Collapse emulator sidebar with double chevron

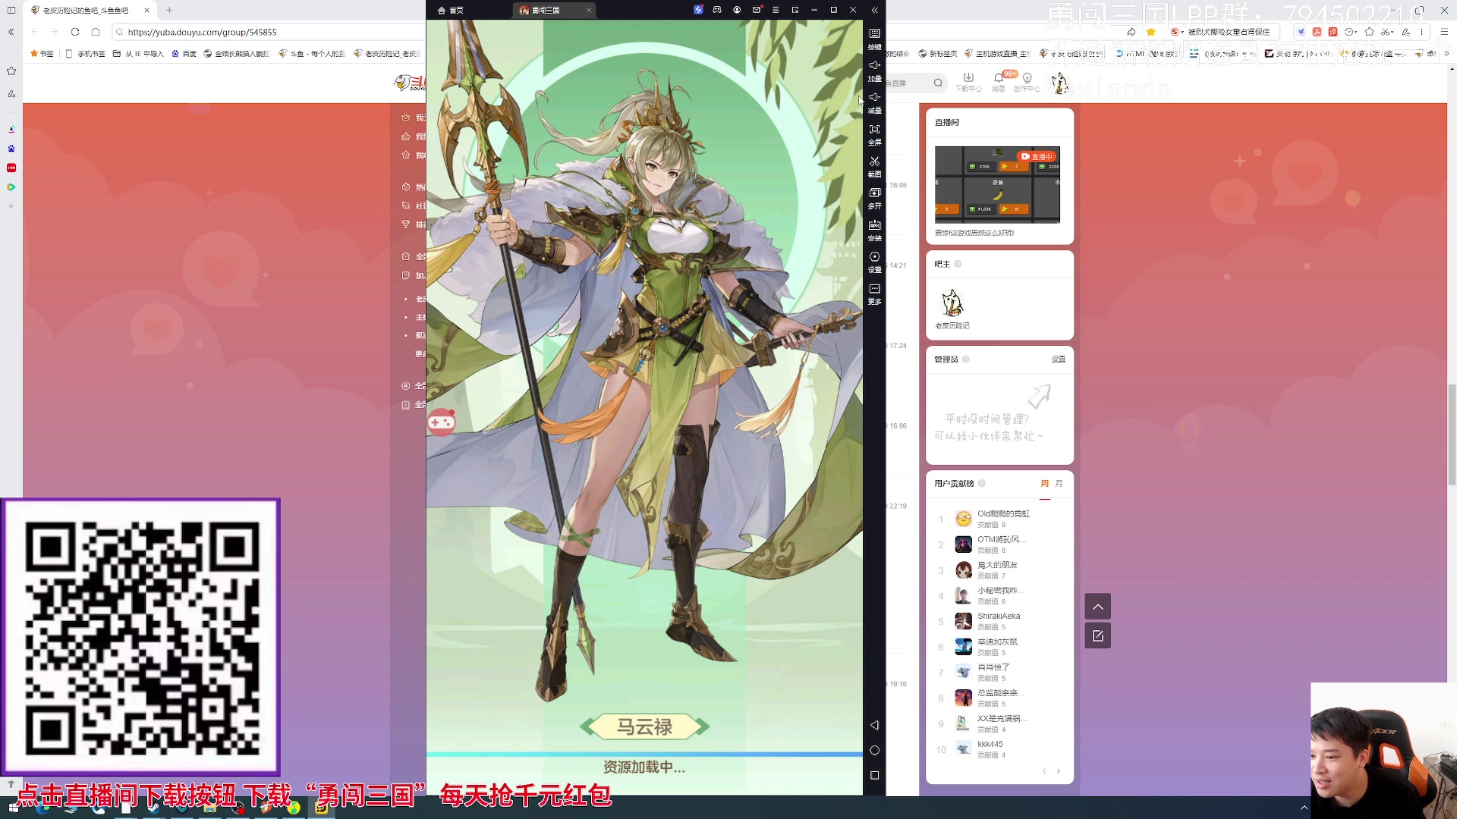tap(874, 10)
